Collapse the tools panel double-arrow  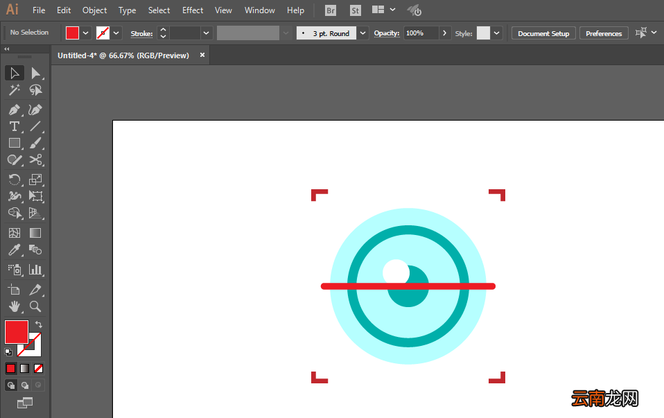point(7,49)
